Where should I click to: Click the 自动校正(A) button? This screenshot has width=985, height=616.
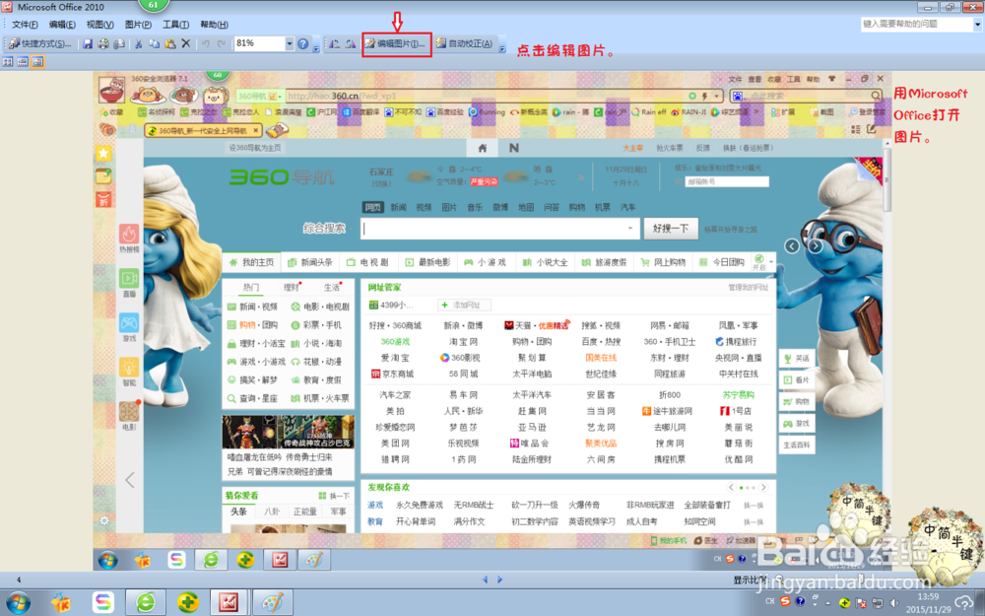click(466, 44)
